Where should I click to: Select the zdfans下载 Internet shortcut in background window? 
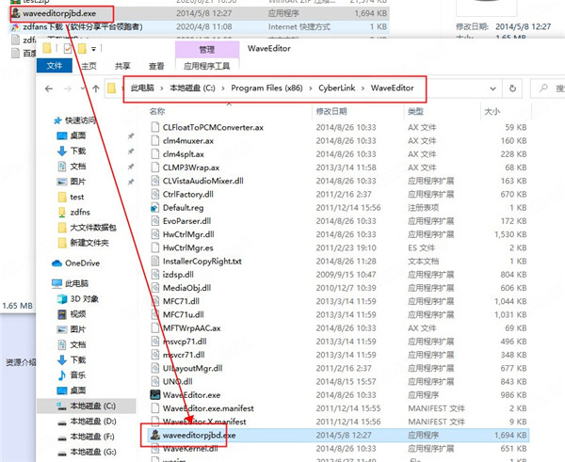coord(83,27)
